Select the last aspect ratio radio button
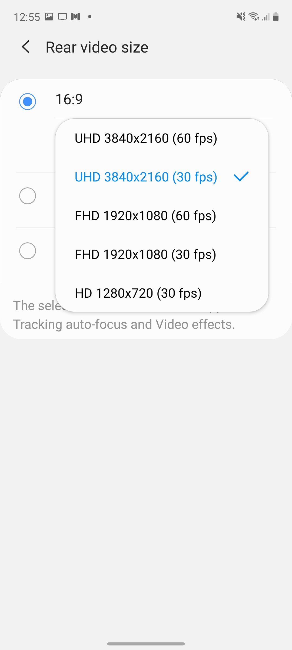This screenshot has width=292, height=650. [x=28, y=251]
